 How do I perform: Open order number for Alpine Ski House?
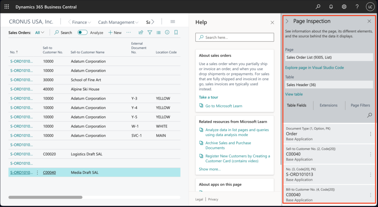[21, 89]
